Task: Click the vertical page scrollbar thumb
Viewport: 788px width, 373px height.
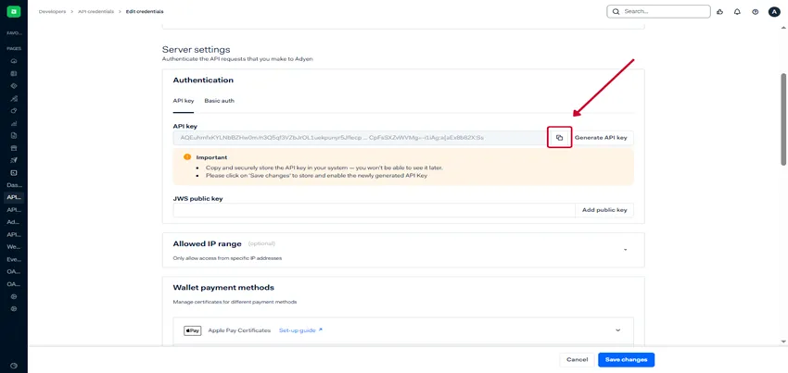Action: coord(783,119)
